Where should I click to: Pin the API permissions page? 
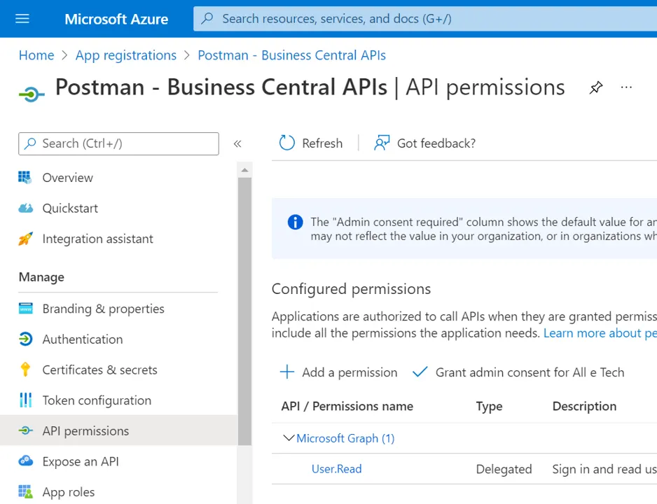click(x=596, y=87)
